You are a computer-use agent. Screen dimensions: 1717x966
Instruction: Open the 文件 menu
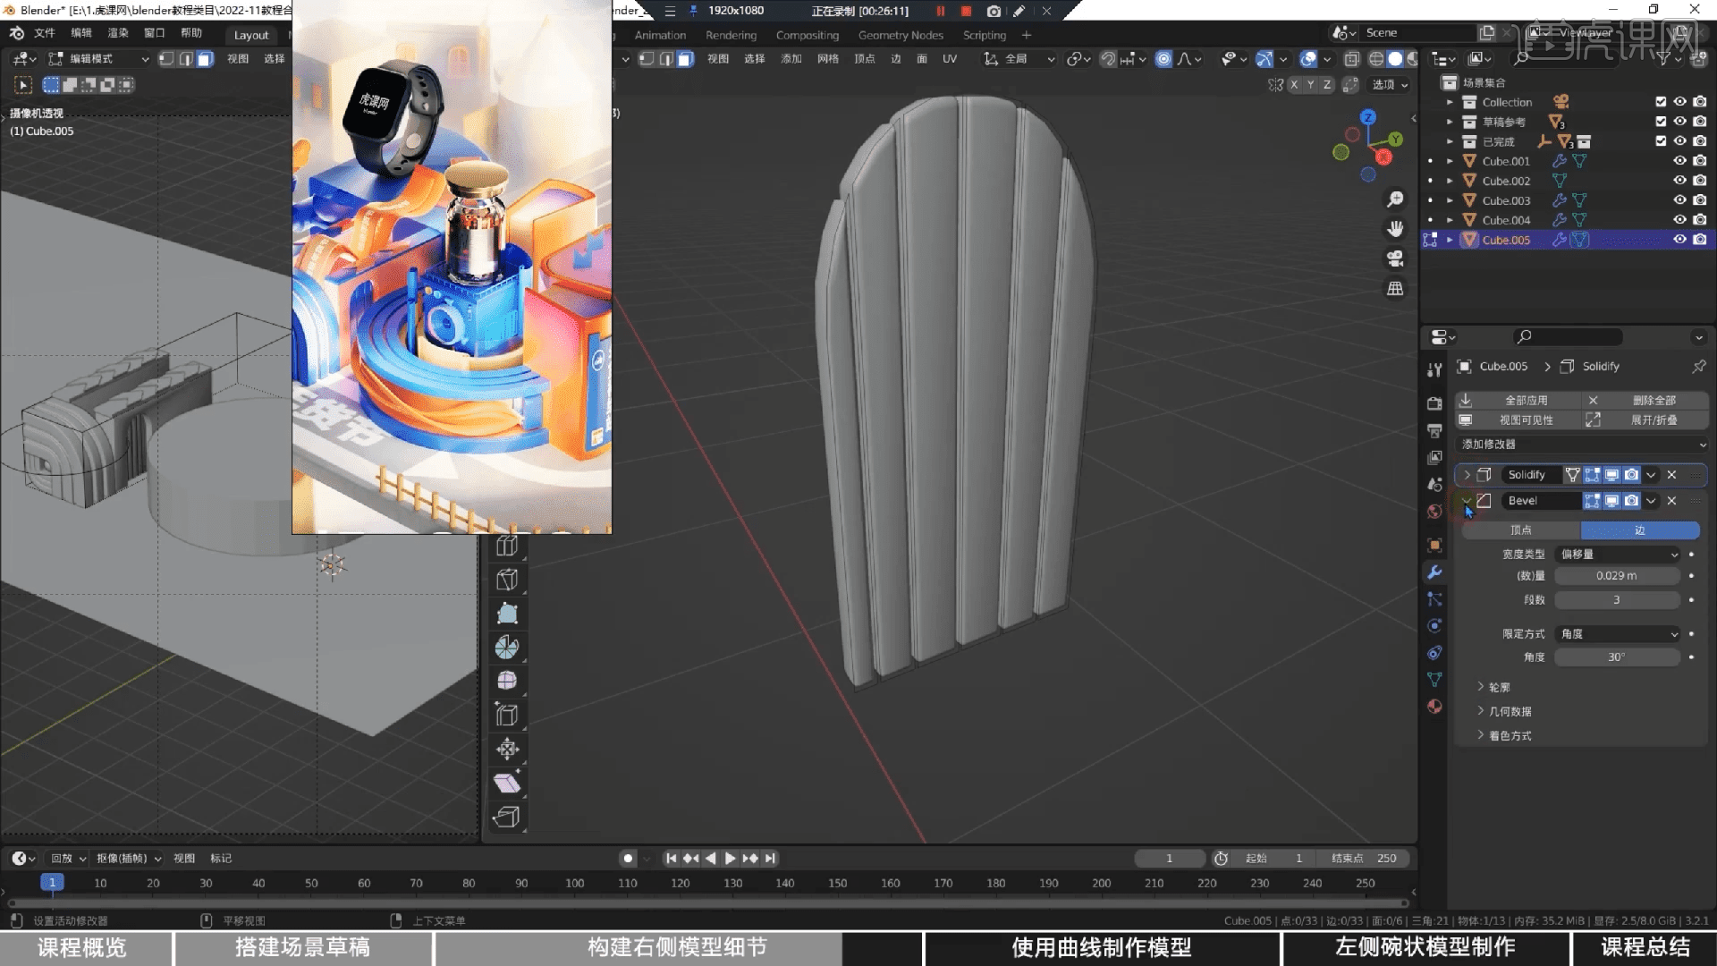[45, 33]
